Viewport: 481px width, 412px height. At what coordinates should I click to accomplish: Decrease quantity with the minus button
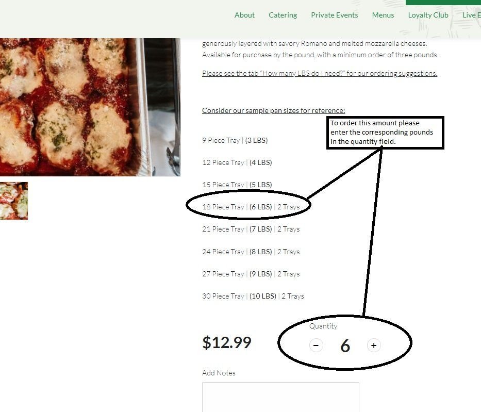pos(316,345)
